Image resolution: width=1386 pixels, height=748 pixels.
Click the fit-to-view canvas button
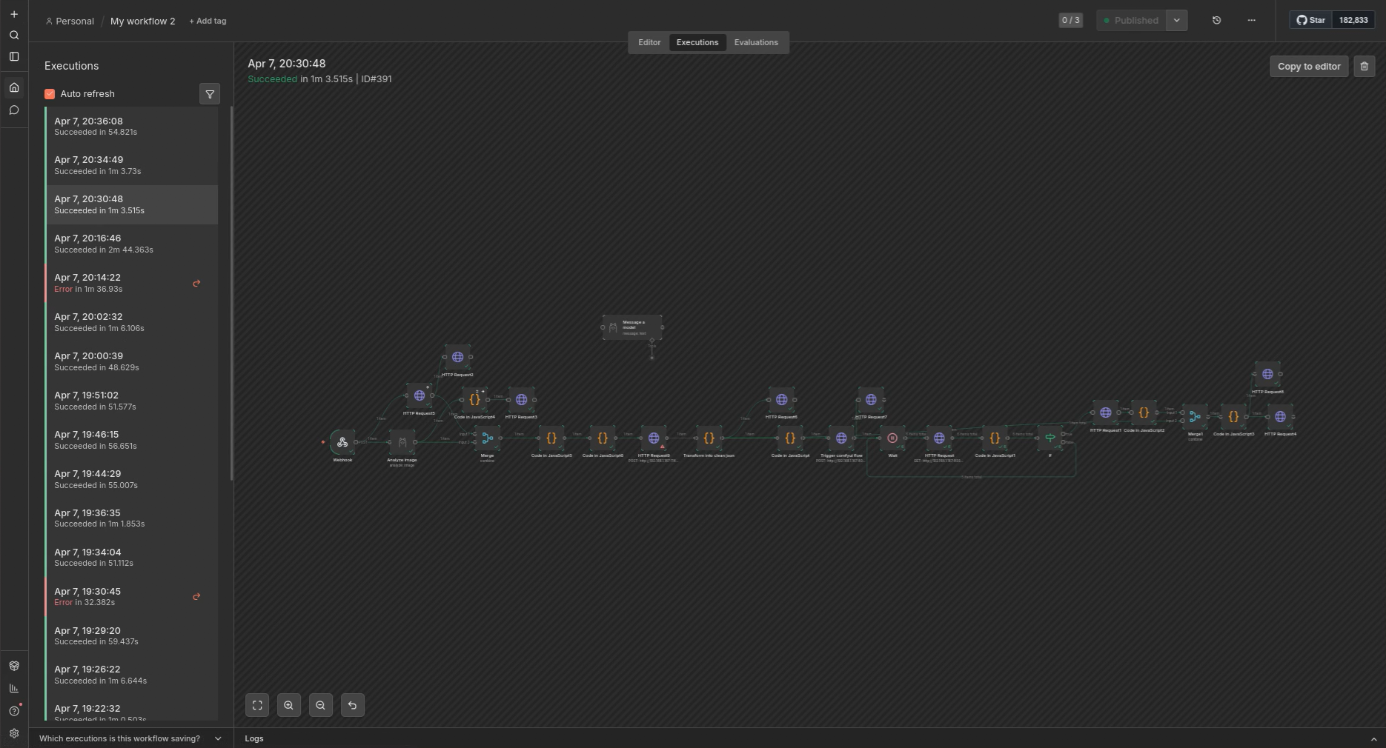[x=257, y=705]
